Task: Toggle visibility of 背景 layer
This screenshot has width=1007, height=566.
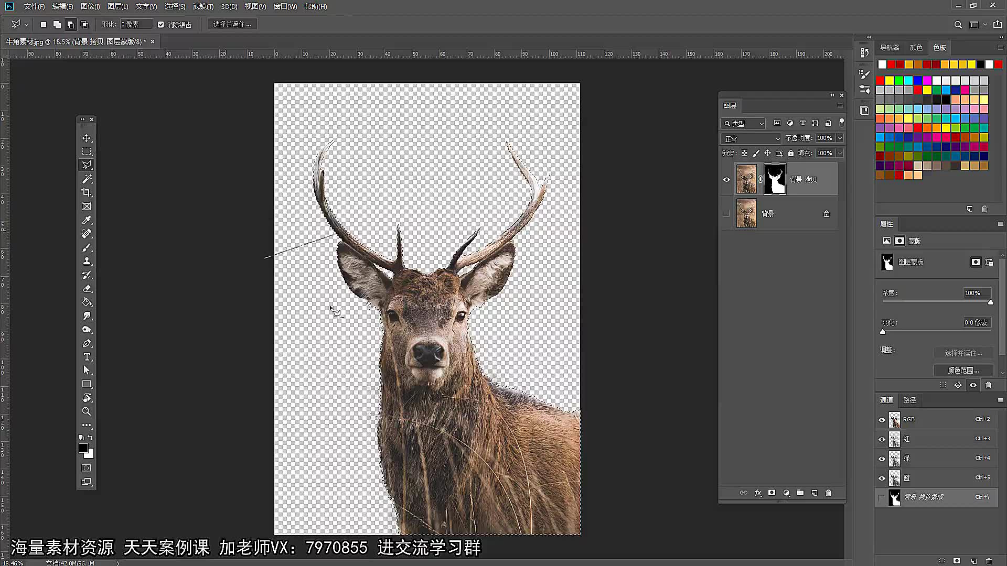Action: [x=726, y=213]
